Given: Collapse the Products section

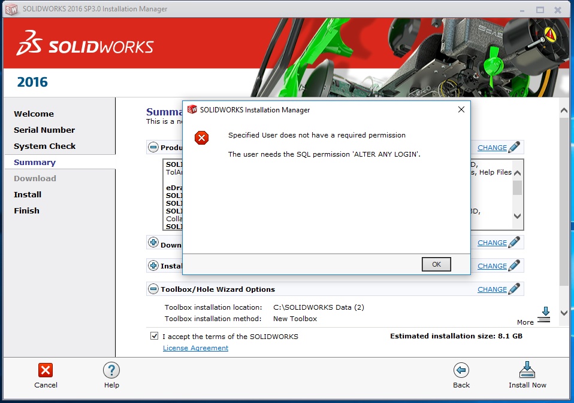Looking at the screenshot, I should click(x=153, y=147).
